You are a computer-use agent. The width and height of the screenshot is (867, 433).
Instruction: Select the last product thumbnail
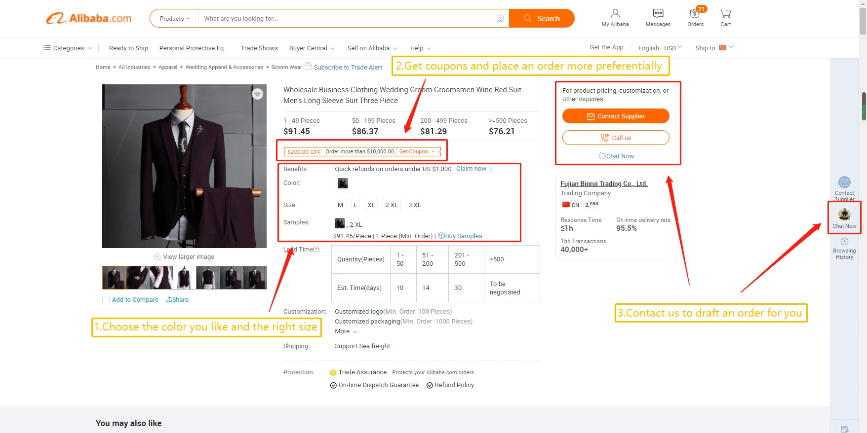255,278
